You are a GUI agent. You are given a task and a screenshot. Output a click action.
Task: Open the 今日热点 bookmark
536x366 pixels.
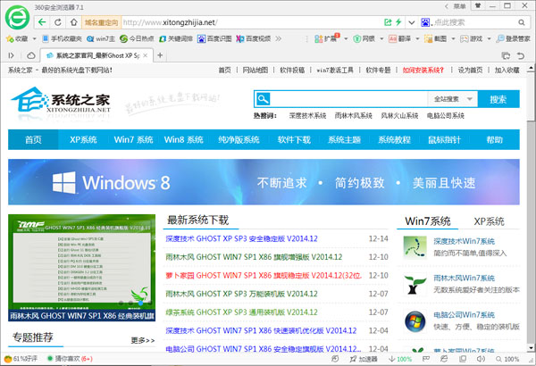pos(137,38)
